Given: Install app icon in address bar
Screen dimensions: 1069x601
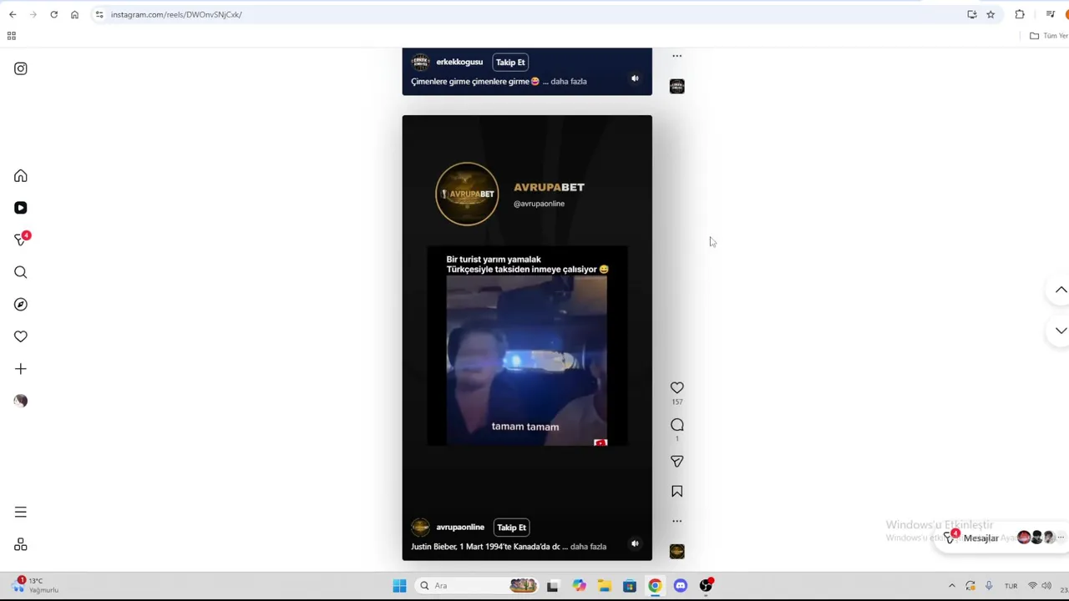Looking at the screenshot, I should click(x=971, y=14).
